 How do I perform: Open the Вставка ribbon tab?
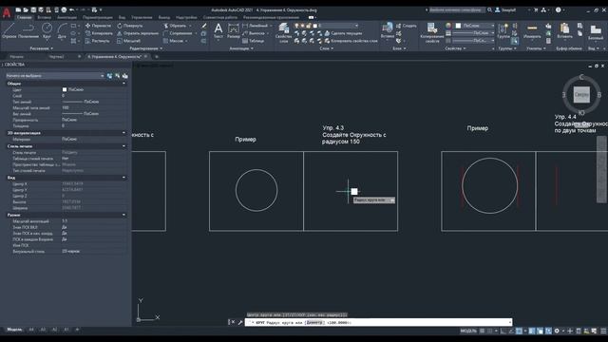point(44,17)
